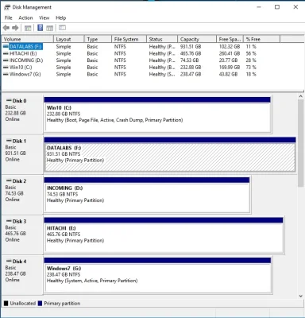Screen dimensions: 305x318
Task: Click the Disk 4 drive icon
Action: click(x=9, y=262)
